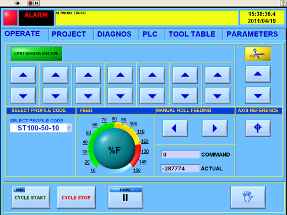Click the down arrow in the fifth axis column
Image resolution: width=287 pixels, height=215 pixels.
[152, 96]
